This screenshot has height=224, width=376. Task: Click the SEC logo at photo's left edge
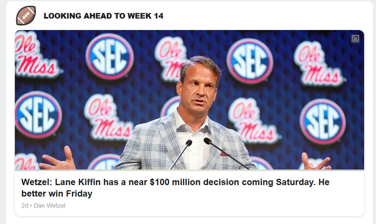pyautogui.click(x=37, y=114)
